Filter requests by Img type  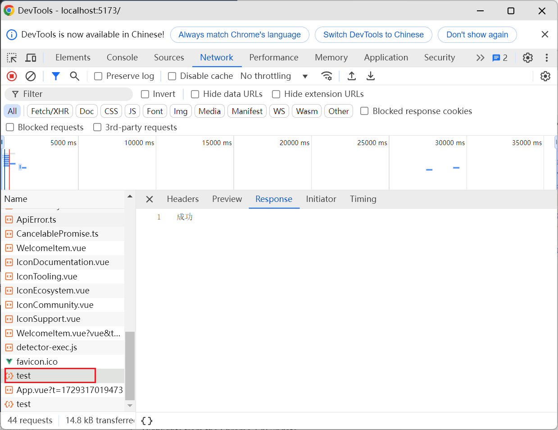pyautogui.click(x=181, y=111)
